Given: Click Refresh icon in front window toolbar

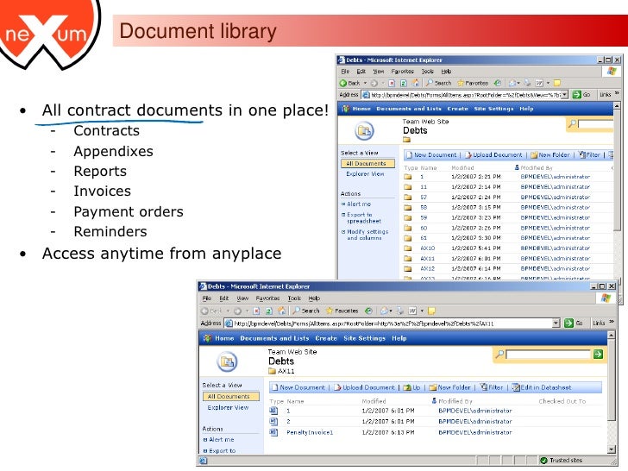Looking at the screenshot, I should coord(269,311).
